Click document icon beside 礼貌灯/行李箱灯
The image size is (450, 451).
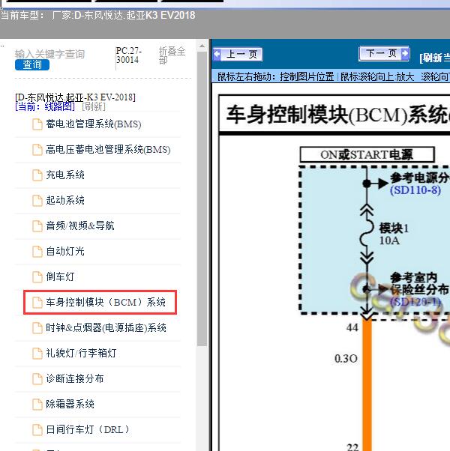pos(37,353)
